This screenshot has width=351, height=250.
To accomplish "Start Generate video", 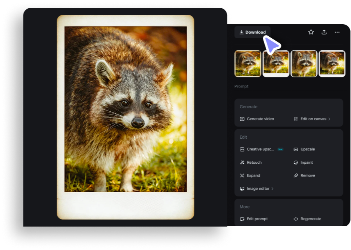I will coord(258,119).
